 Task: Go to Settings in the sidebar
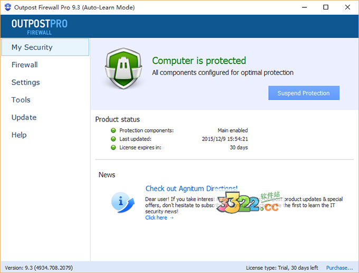(26, 82)
